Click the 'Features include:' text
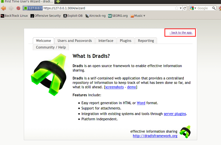The width and height of the screenshot is (221, 145). click(x=87, y=95)
